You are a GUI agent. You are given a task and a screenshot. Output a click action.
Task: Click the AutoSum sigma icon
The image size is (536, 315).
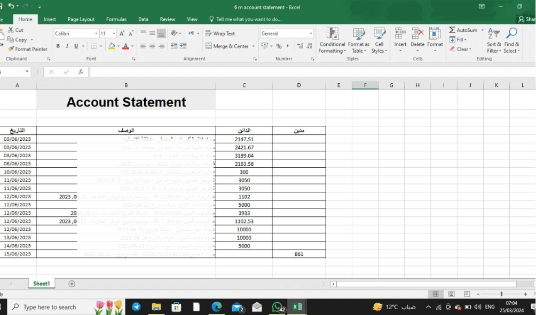(x=452, y=30)
